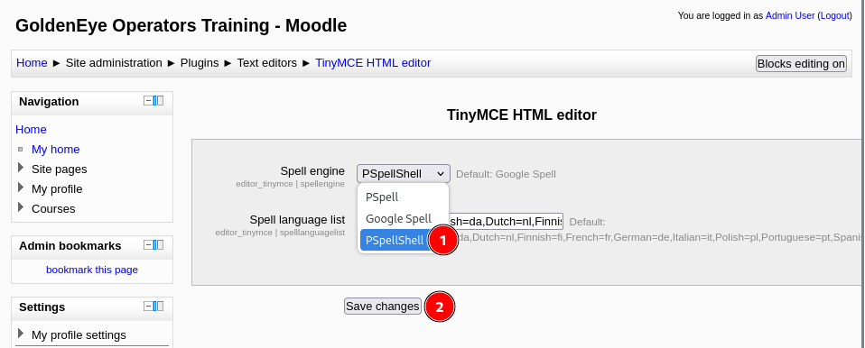Open the Spell engine dropdown

coord(404,174)
